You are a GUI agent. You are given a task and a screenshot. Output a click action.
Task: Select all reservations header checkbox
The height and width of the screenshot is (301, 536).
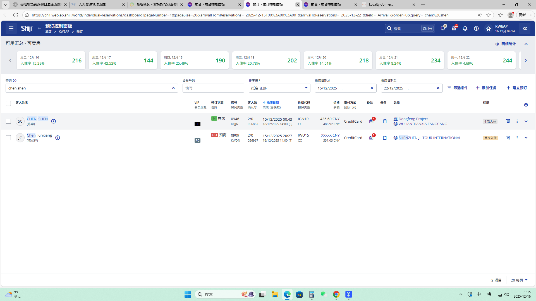coord(8,103)
